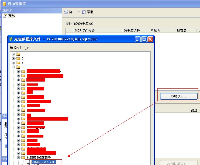Select the D: drive folder icon
The image size is (200, 165).
(x=18, y=58)
